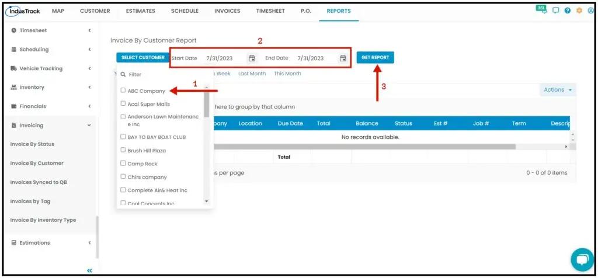Open Invoices Synced to QB report
This screenshot has height=278, width=598.
click(39, 182)
